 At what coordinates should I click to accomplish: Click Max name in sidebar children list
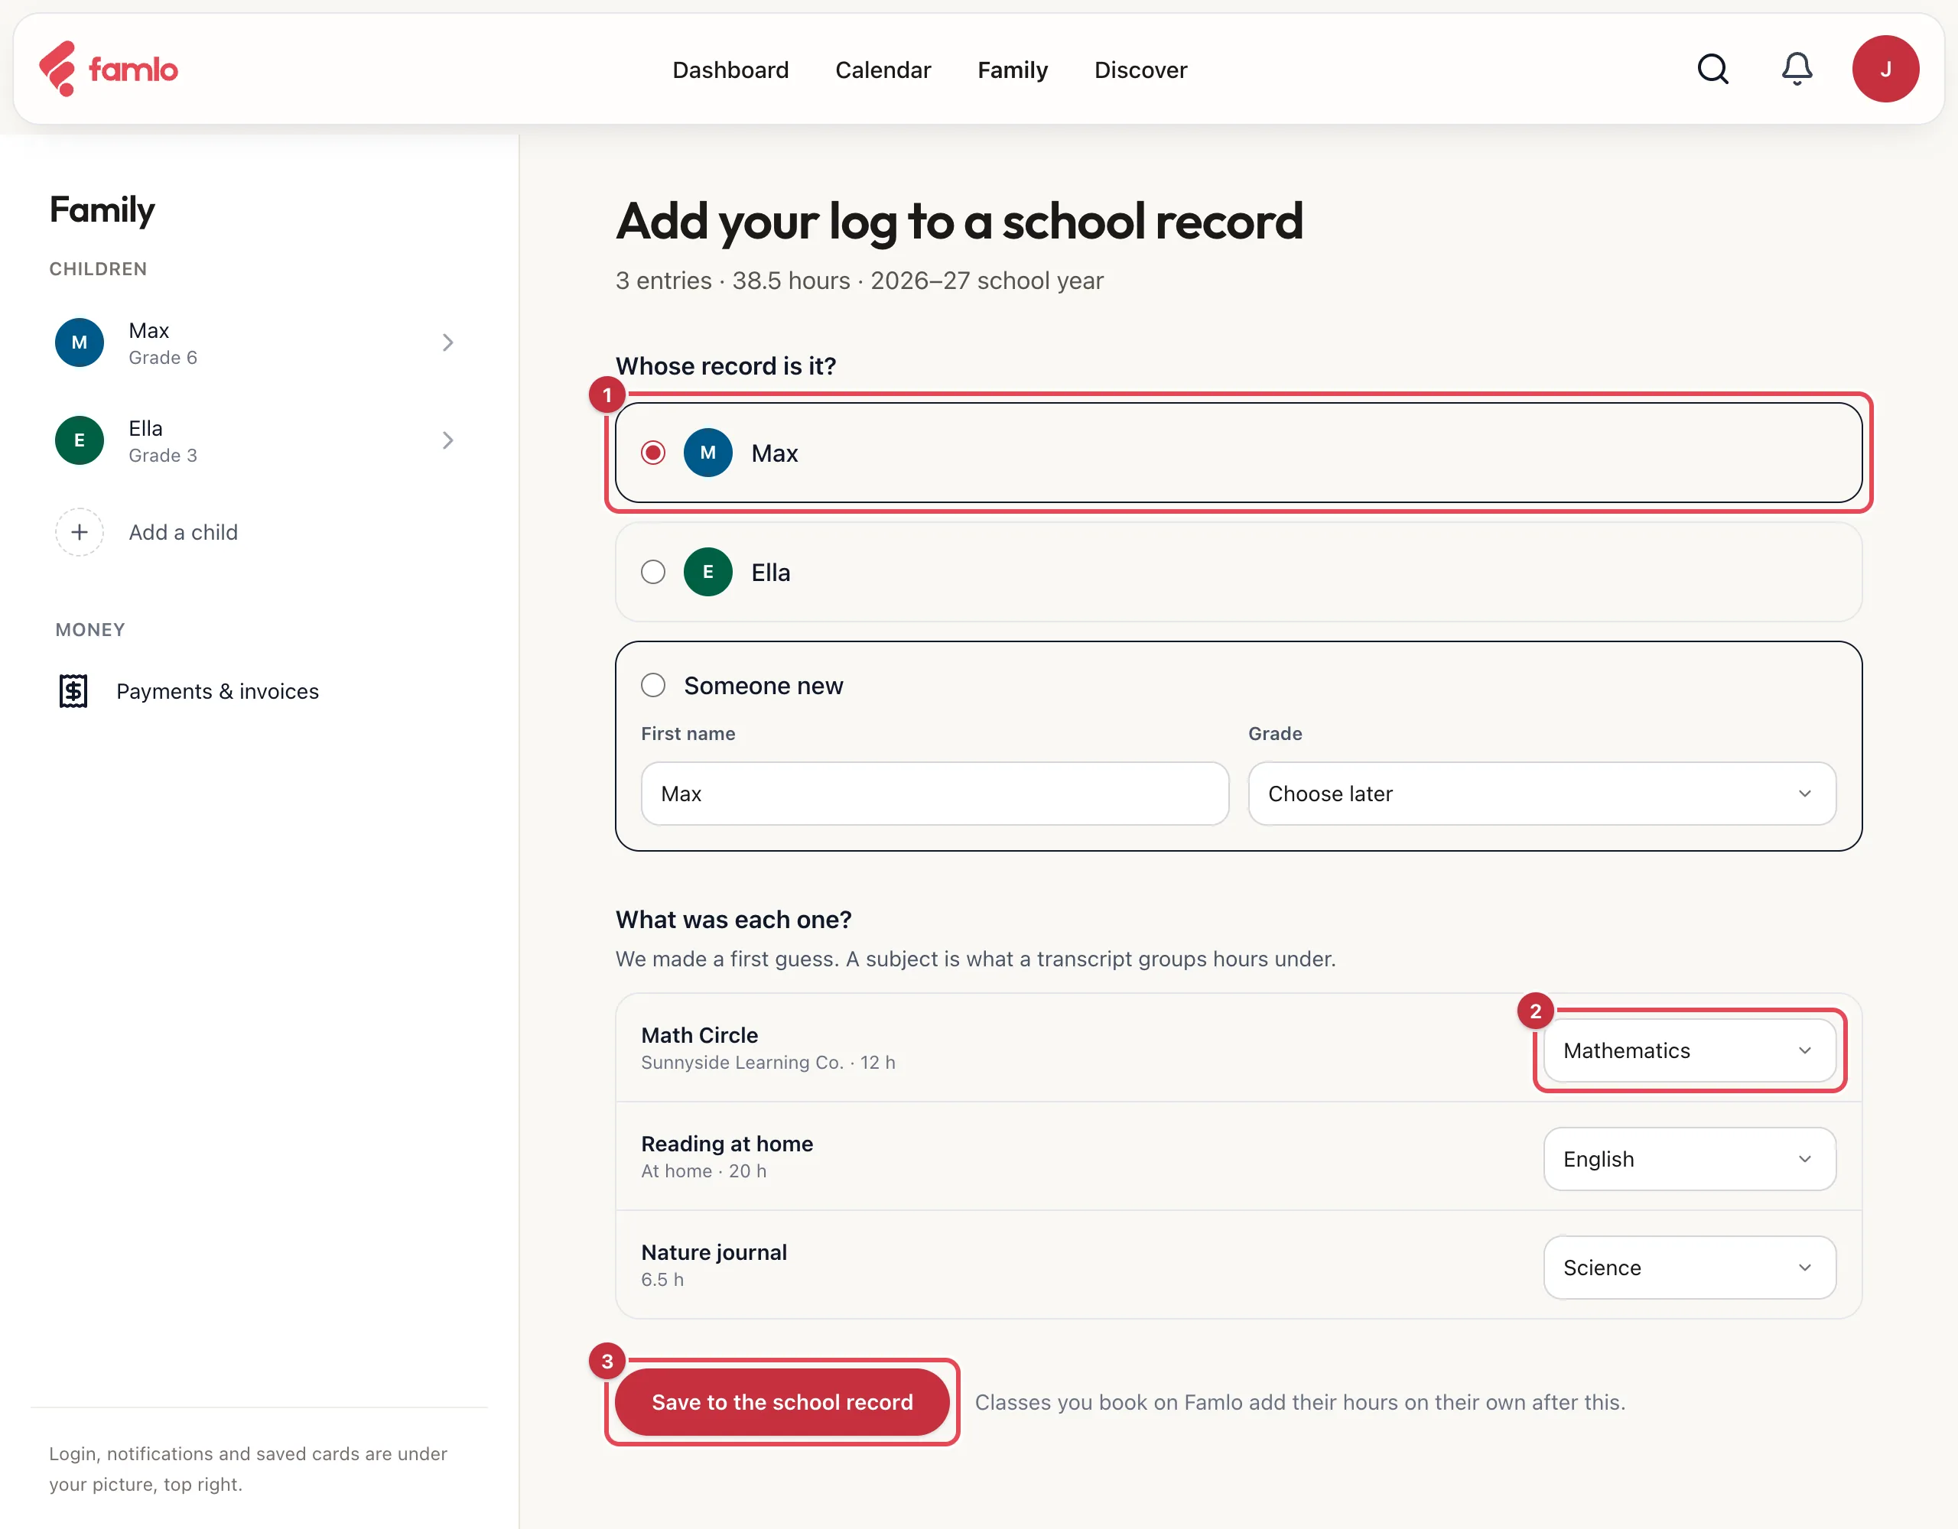(x=149, y=331)
